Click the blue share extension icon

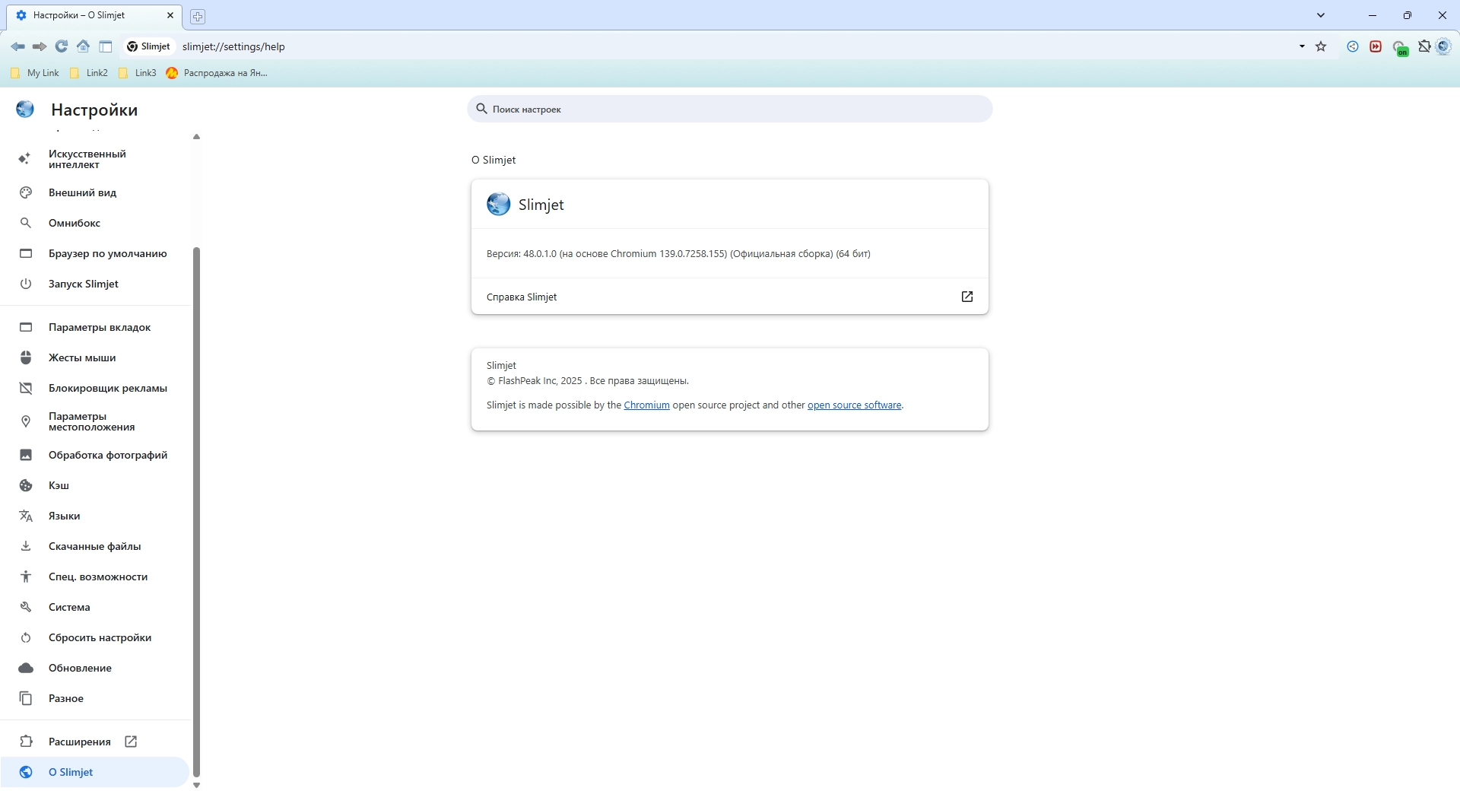[x=1353, y=46]
